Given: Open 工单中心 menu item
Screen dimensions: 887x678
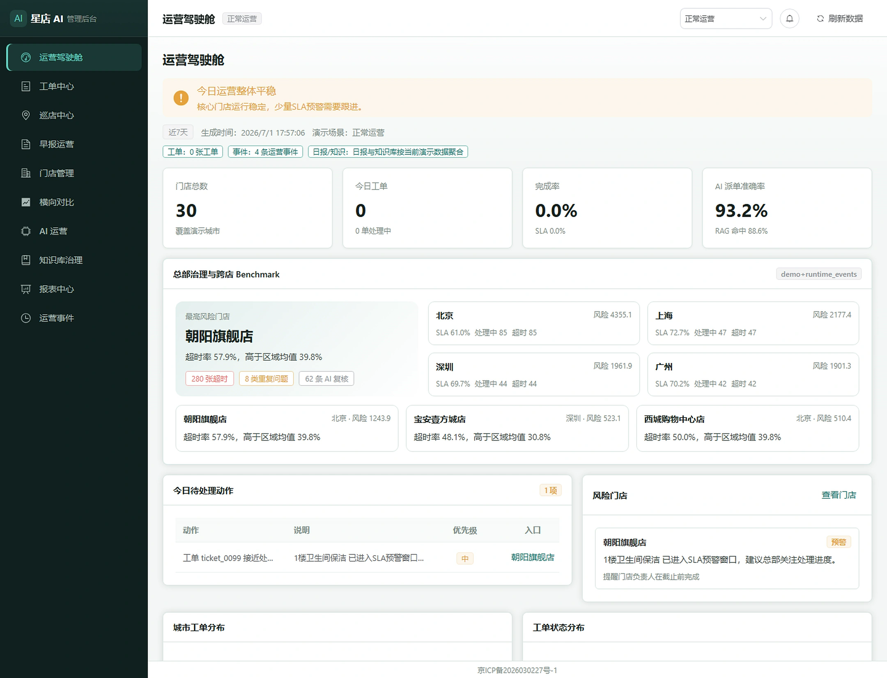Looking at the screenshot, I should pos(74,86).
